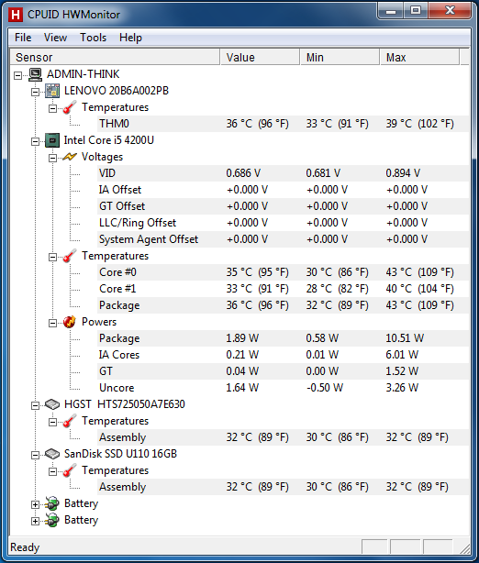Click the Max column header
The image size is (479, 563).
[419, 58]
